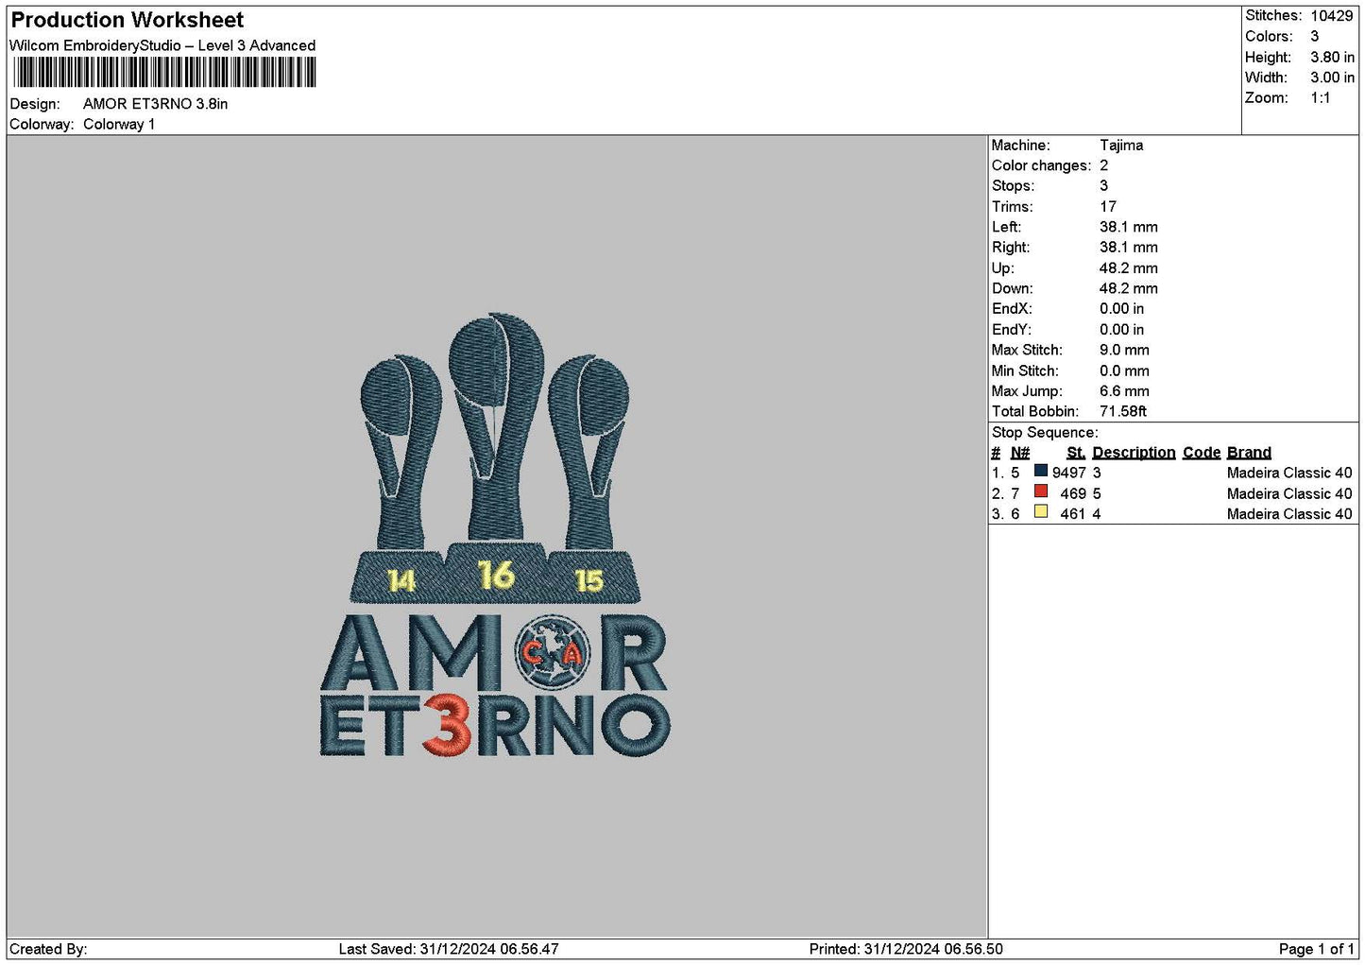Viewport: 1365px width, 965px height.
Task: Click the Stops value 3
Action: [x=1103, y=186]
